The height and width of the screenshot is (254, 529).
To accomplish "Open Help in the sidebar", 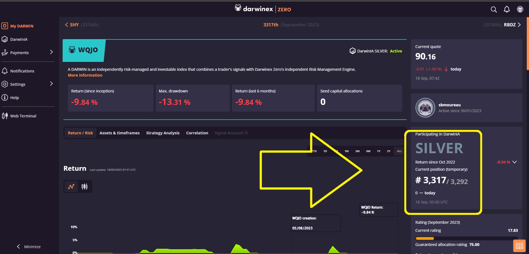I will coord(14,98).
